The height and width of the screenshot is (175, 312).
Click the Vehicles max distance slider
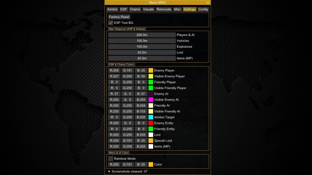pos(142,41)
